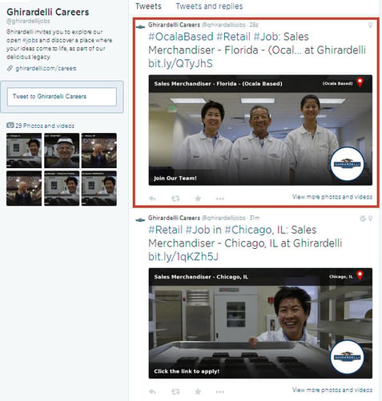This screenshot has width=382, height=401.
Task: Open top-right photo thumbnail in sidebar grid
Action: (99, 150)
